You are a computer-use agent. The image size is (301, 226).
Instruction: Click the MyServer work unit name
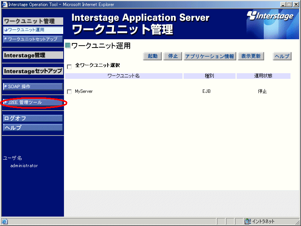click(x=84, y=91)
